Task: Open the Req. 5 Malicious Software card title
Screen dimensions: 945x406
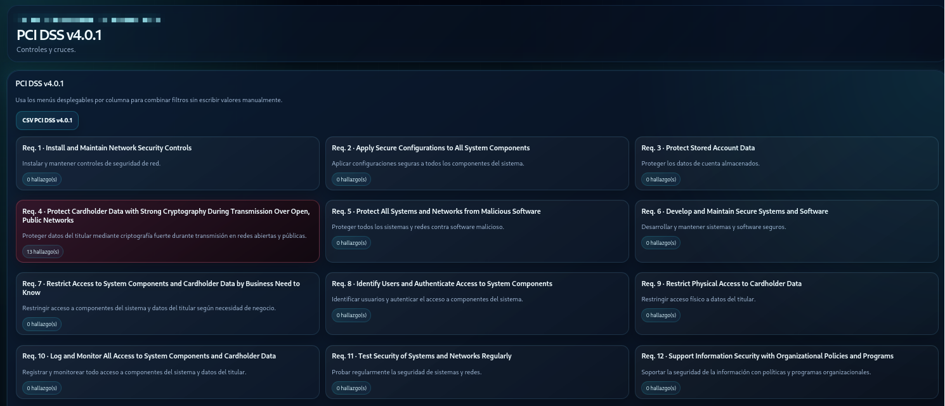Action: tap(436, 211)
